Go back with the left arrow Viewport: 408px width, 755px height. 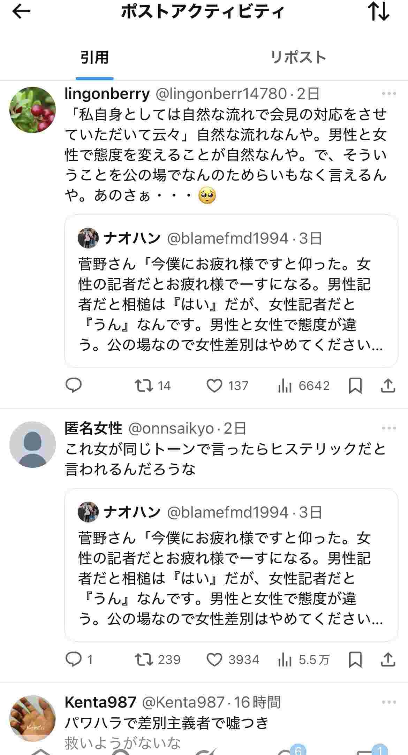[x=21, y=12]
